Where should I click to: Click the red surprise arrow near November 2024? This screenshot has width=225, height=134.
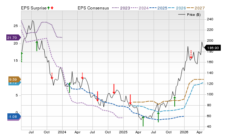tap(114, 89)
